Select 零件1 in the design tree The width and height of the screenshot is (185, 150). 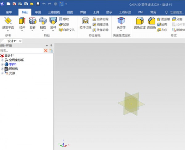tap(13, 64)
